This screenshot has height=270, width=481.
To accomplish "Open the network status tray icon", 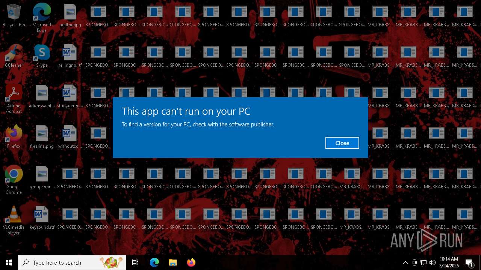I will pos(424,262).
